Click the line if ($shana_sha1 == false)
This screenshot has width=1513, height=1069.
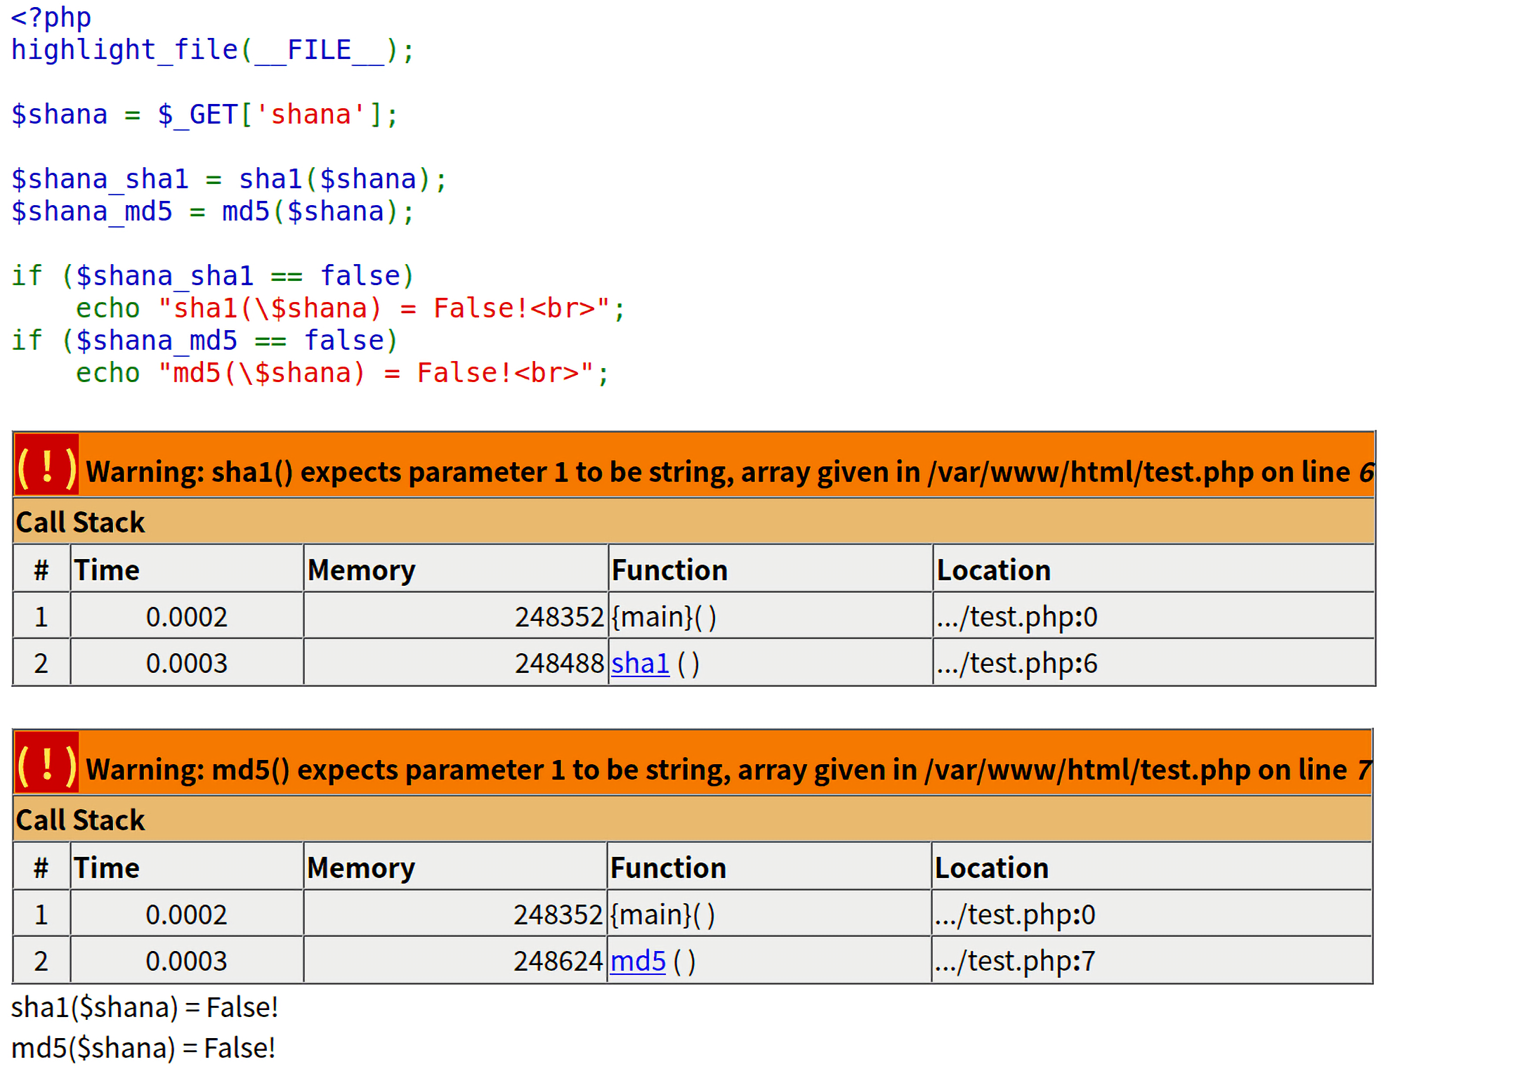213,276
